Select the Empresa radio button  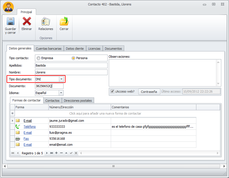coord(38,58)
